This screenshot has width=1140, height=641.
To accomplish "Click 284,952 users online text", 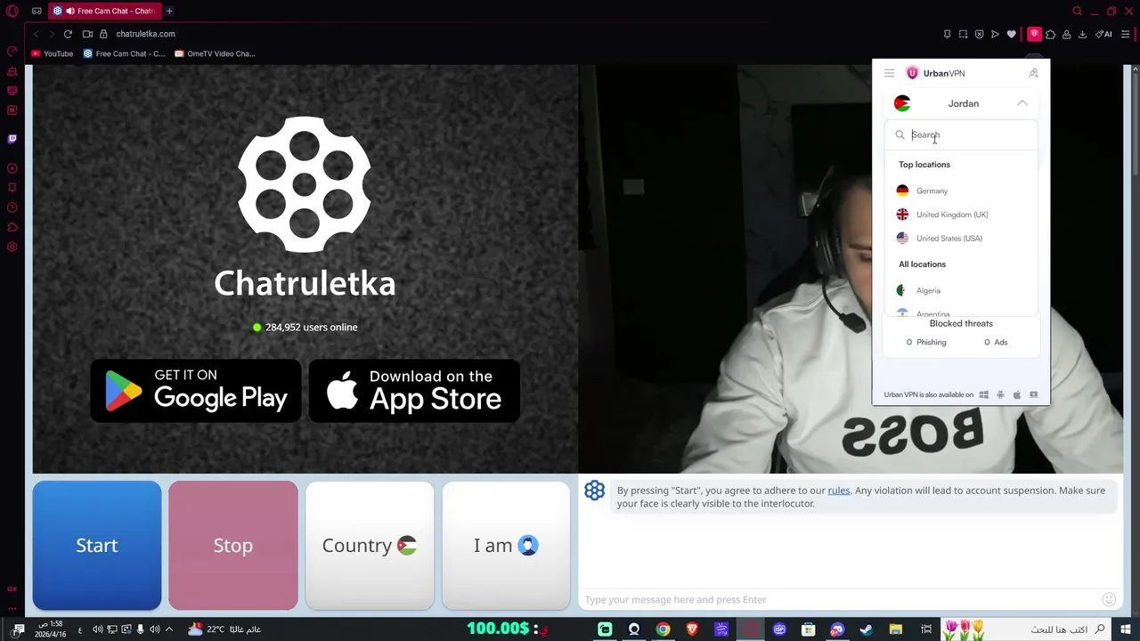I will [x=311, y=328].
